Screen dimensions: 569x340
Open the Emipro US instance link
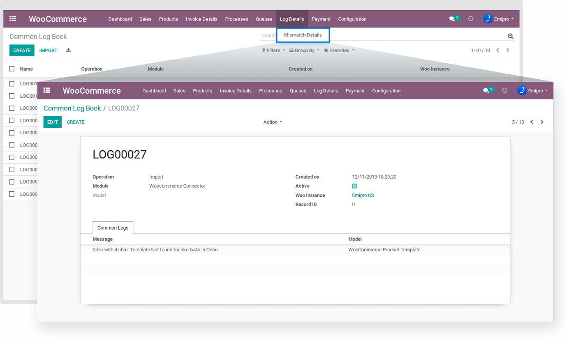click(x=363, y=195)
